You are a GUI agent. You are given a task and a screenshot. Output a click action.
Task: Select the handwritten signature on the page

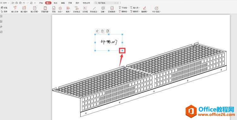click(109, 42)
